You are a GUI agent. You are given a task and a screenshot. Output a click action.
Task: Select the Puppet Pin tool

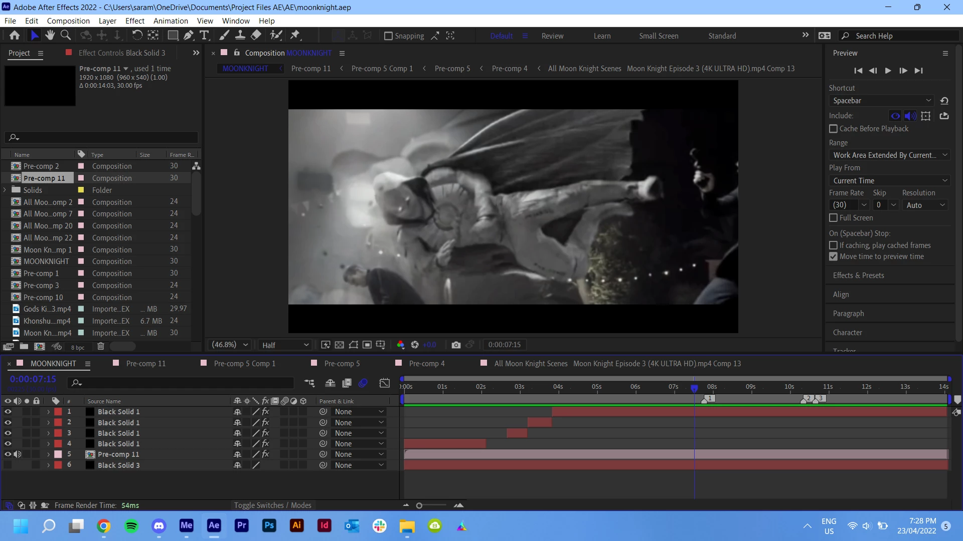pos(295,35)
